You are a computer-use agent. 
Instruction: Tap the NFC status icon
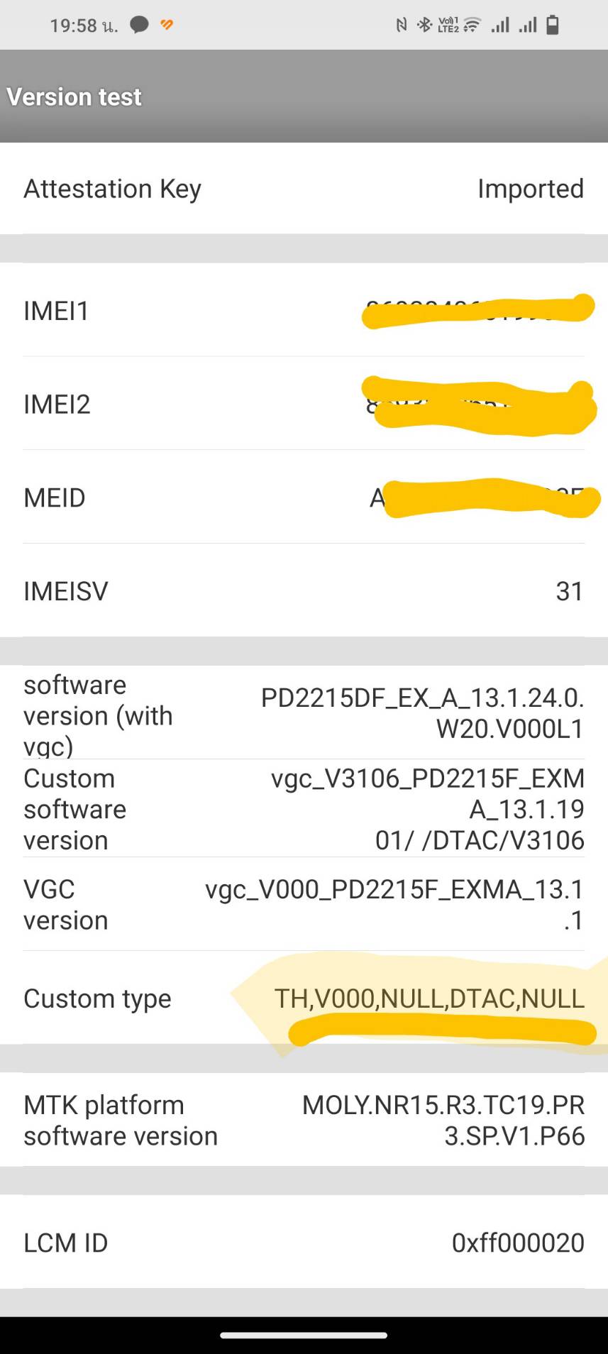click(402, 26)
